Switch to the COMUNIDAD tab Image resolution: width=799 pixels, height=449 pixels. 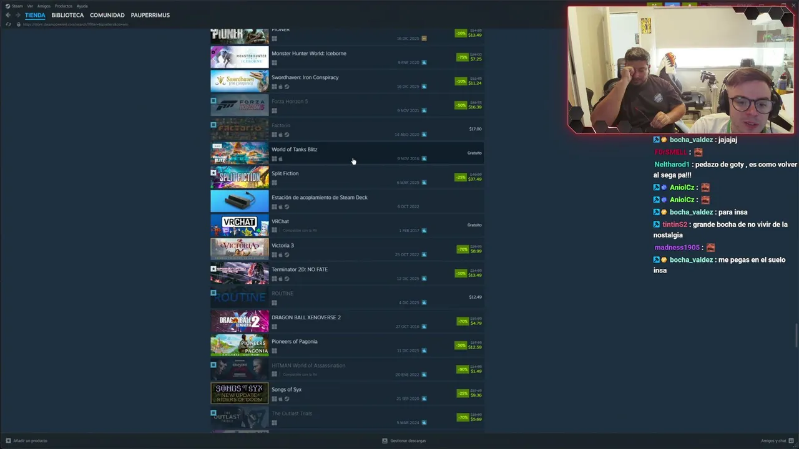point(107,15)
